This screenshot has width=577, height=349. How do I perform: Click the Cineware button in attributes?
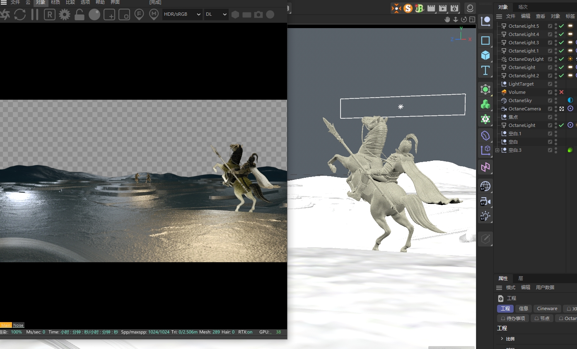pyautogui.click(x=547, y=308)
